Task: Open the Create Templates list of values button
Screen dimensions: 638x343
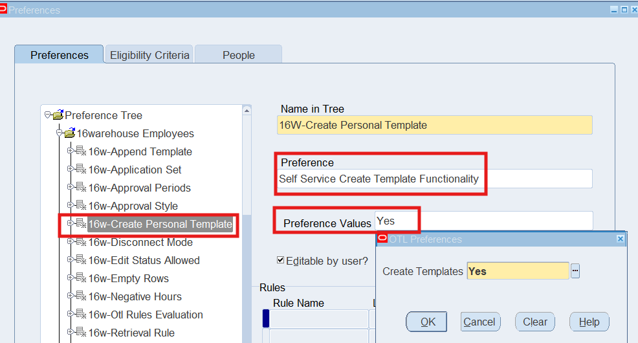Action: (x=575, y=271)
